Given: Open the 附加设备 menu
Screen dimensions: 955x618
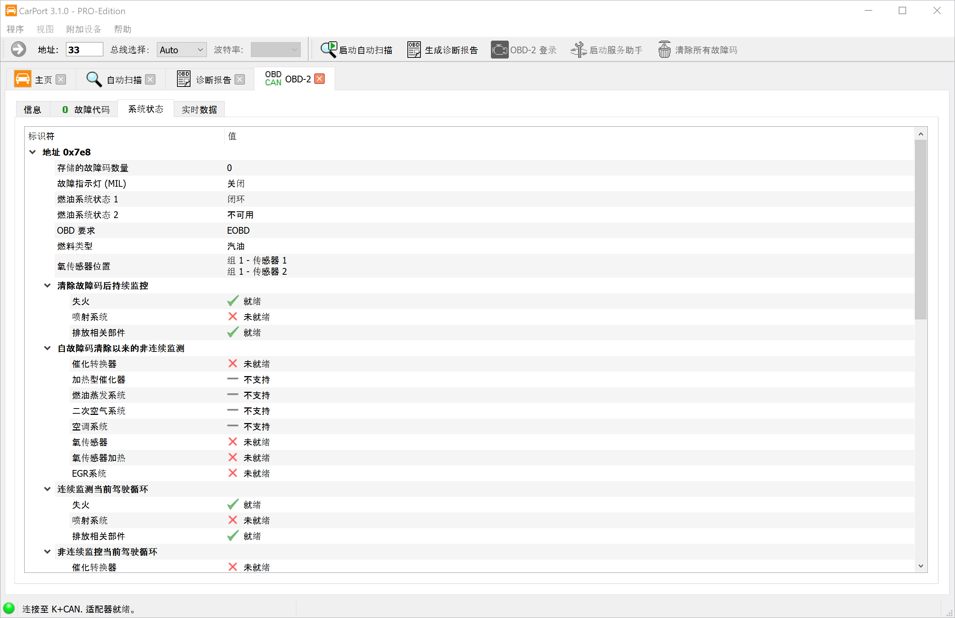Looking at the screenshot, I should point(83,29).
